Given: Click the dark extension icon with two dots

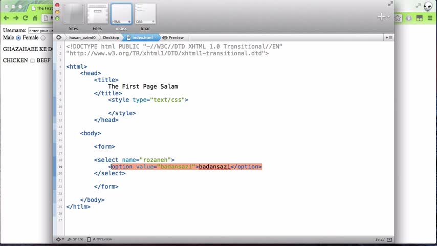Looking at the screenshot, I should tap(419, 18).
